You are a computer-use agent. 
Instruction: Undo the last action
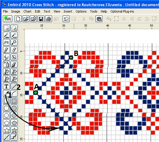(x=66, y=19)
